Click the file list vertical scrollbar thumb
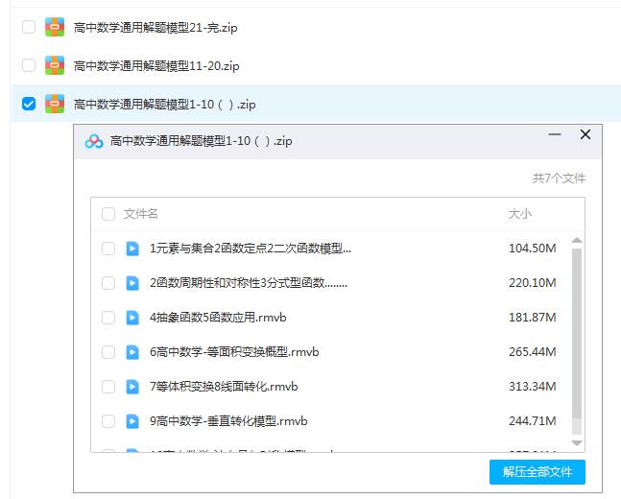Viewport: 621px width, 499px height. [x=576, y=336]
